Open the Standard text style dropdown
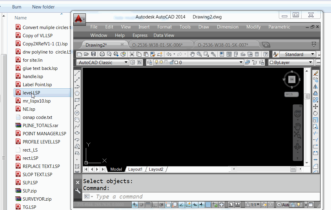Image resolution: width=331 pixels, height=210 pixels. pos(312,54)
